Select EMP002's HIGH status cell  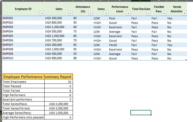101,23
